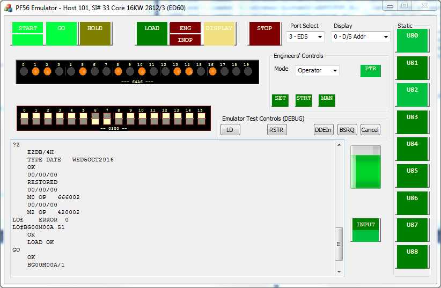The image size is (441, 288).
Task: Click indicator lamp 1 on display
Action: (35, 71)
